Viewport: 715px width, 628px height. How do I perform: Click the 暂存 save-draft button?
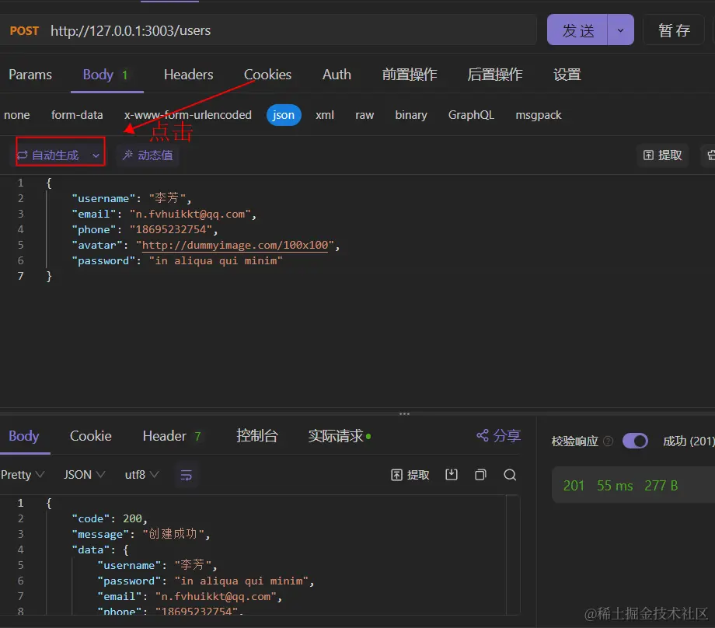click(674, 30)
